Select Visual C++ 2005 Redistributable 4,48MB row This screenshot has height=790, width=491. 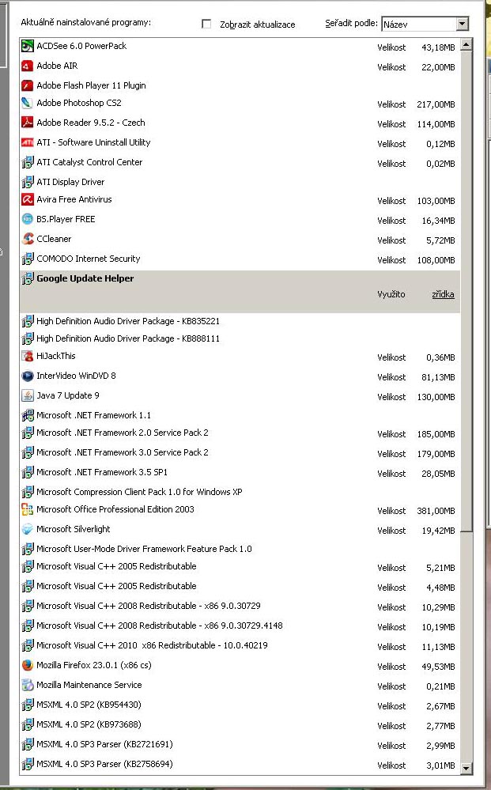coord(240,586)
